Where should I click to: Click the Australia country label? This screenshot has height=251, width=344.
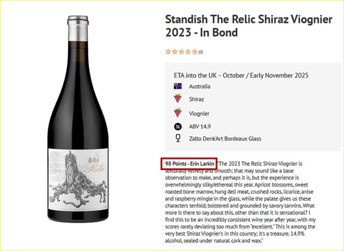[200, 86]
